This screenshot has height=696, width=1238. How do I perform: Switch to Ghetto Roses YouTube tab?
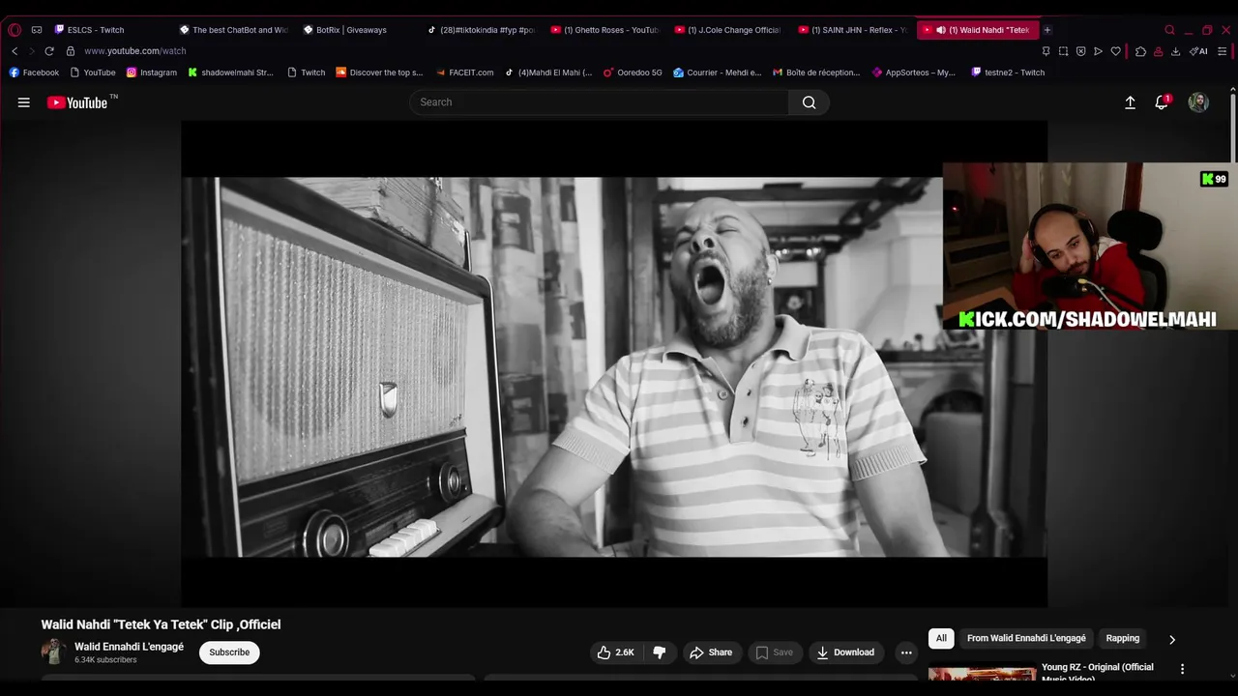[605, 30]
